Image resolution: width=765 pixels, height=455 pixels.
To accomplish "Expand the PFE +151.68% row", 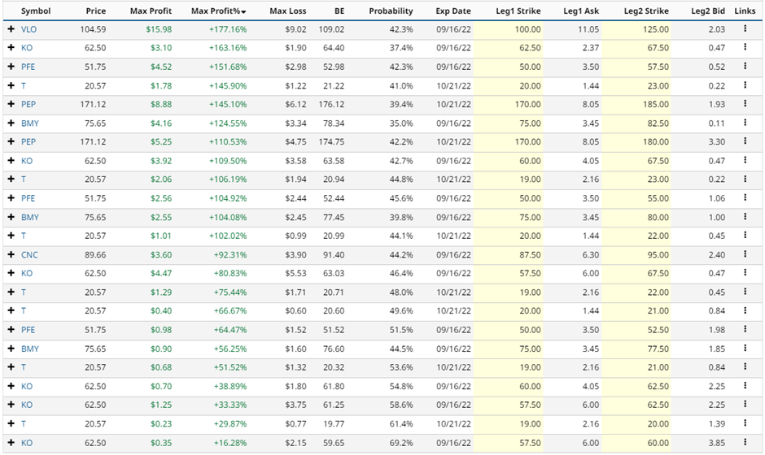I will 11,67.
